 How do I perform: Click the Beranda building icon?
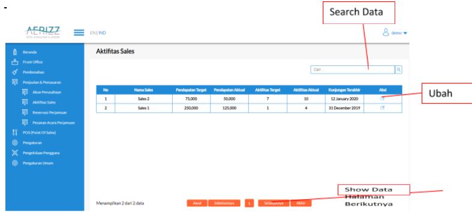click(14, 52)
